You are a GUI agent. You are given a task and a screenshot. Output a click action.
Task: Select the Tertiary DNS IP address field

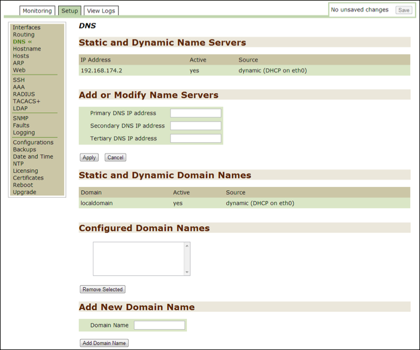(x=195, y=138)
